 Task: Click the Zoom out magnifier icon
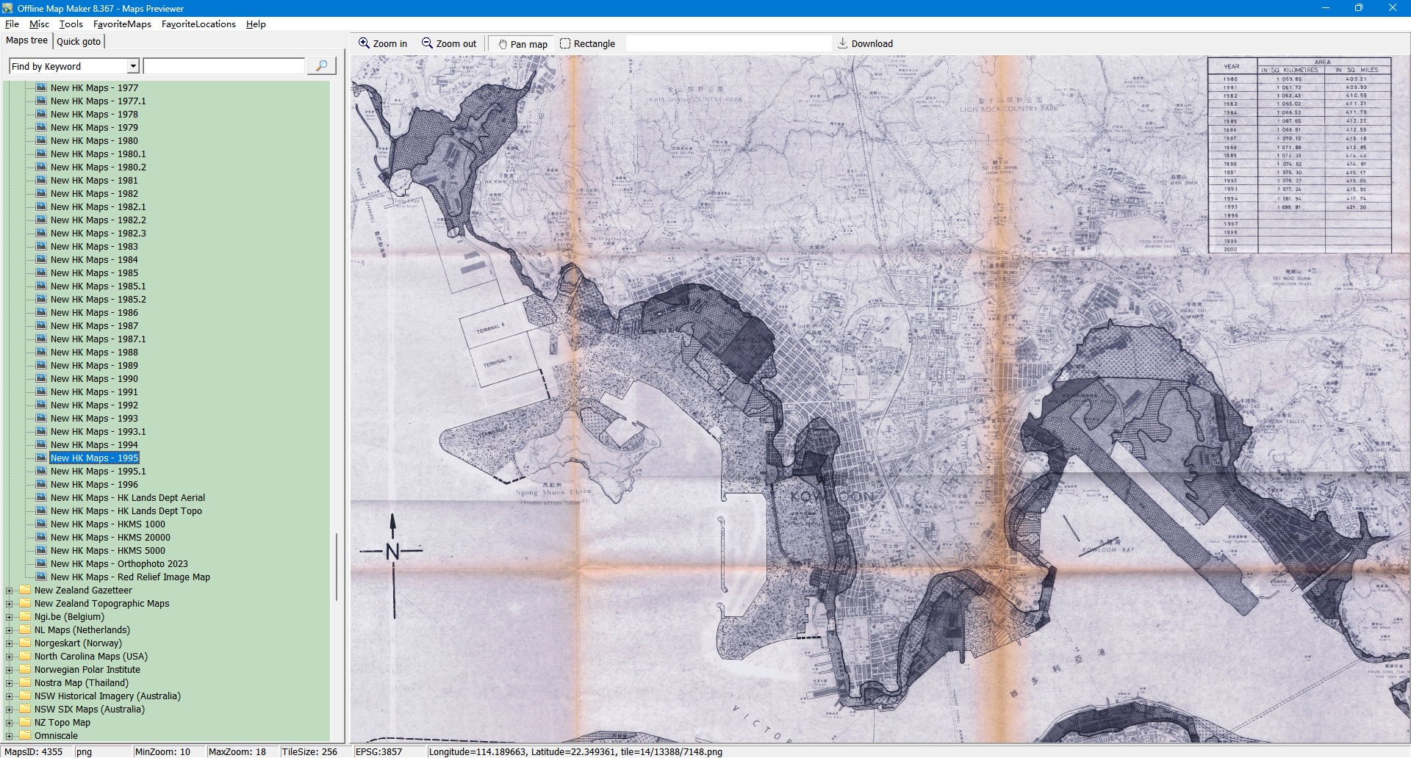pyautogui.click(x=427, y=43)
